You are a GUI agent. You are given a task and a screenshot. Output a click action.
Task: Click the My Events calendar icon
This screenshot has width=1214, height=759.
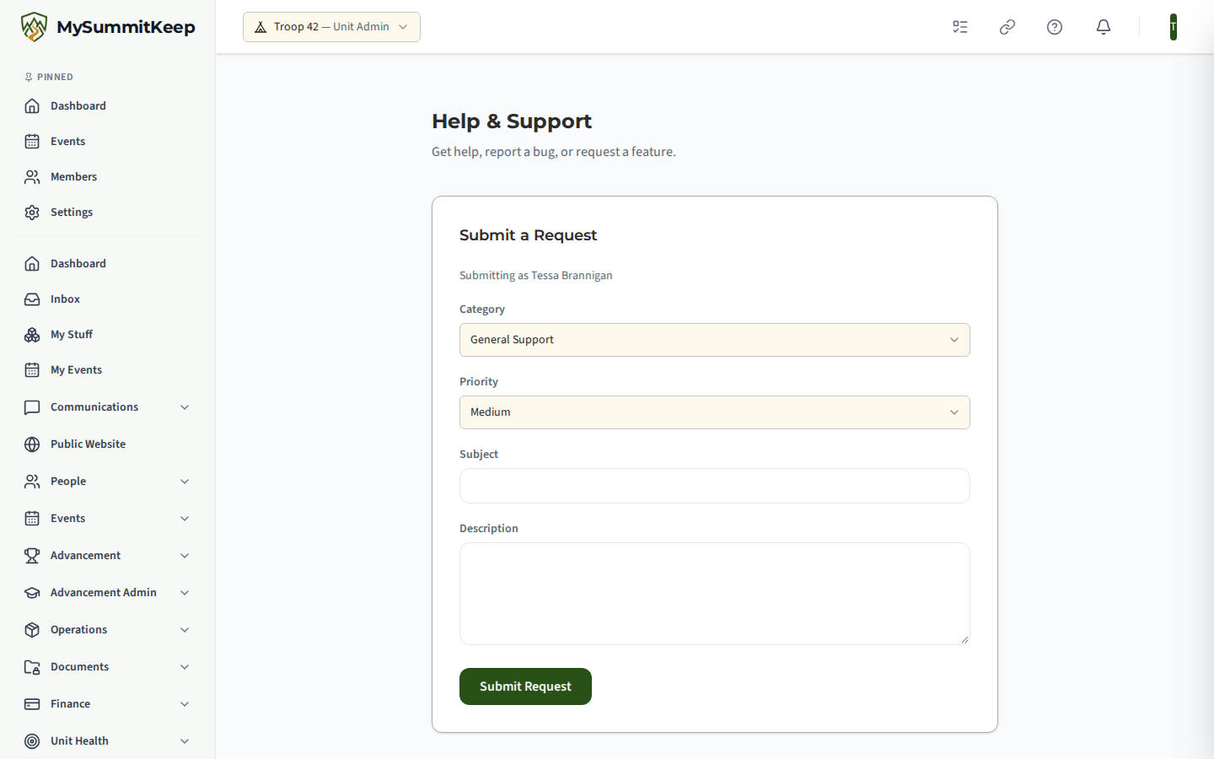[x=32, y=370]
